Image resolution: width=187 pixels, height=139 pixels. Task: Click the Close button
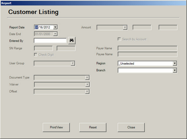tap(131, 127)
